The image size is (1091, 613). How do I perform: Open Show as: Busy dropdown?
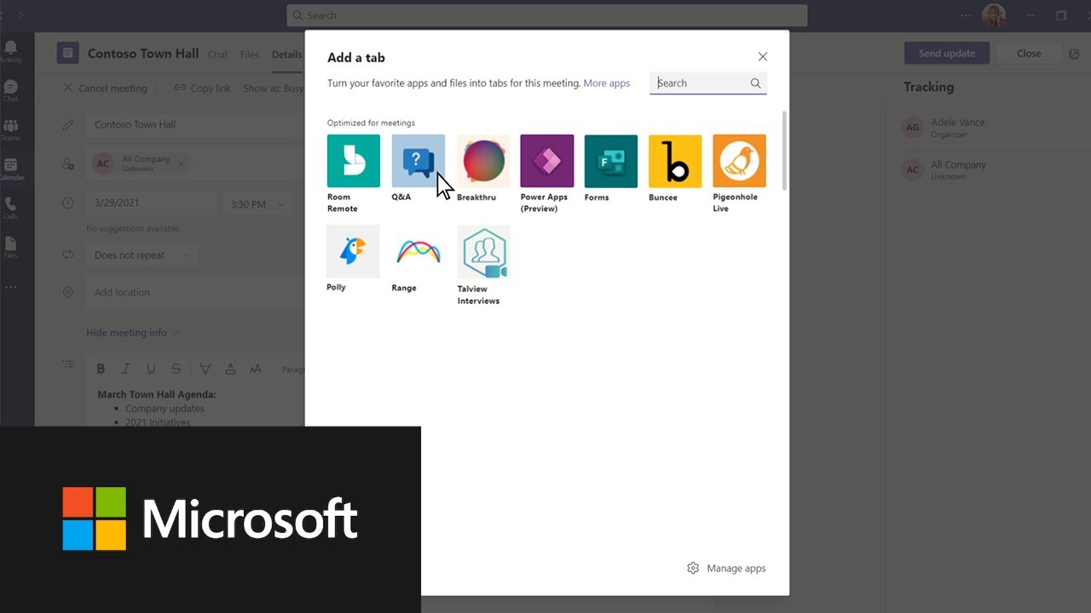tap(273, 89)
